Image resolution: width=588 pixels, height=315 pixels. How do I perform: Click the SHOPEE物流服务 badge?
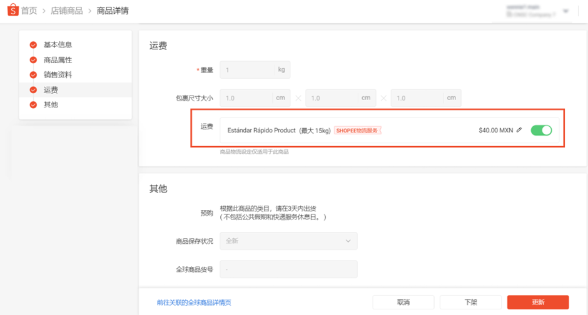(357, 131)
